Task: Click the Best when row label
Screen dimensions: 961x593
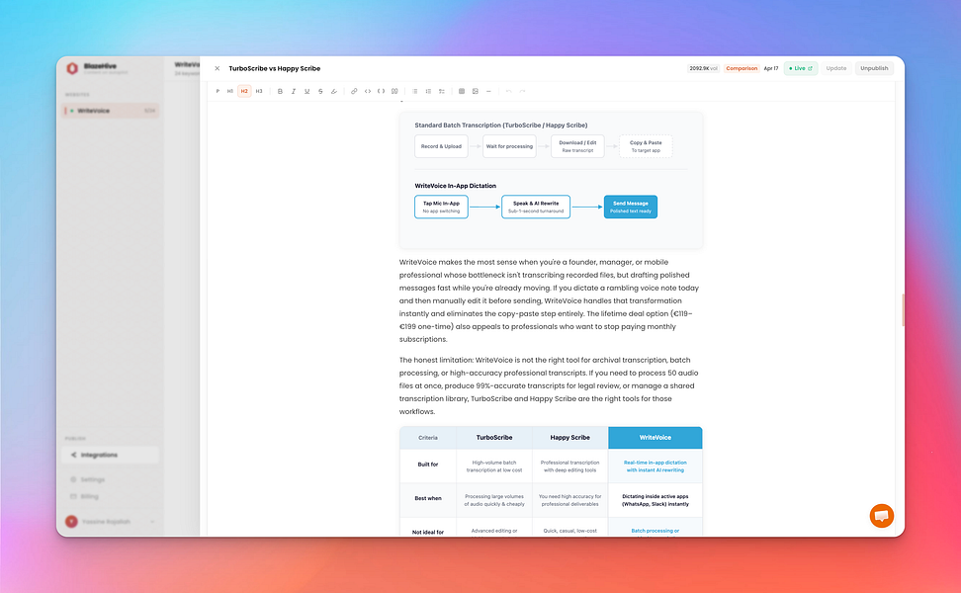Action: (x=428, y=498)
